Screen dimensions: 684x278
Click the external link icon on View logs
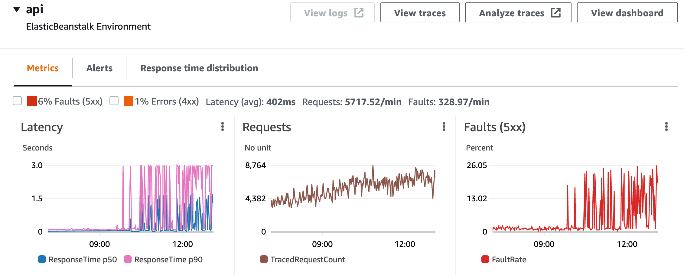click(359, 13)
